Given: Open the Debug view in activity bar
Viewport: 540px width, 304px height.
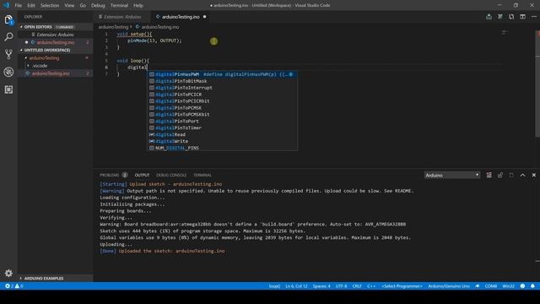Looking at the screenshot, I should pos(8,72).
